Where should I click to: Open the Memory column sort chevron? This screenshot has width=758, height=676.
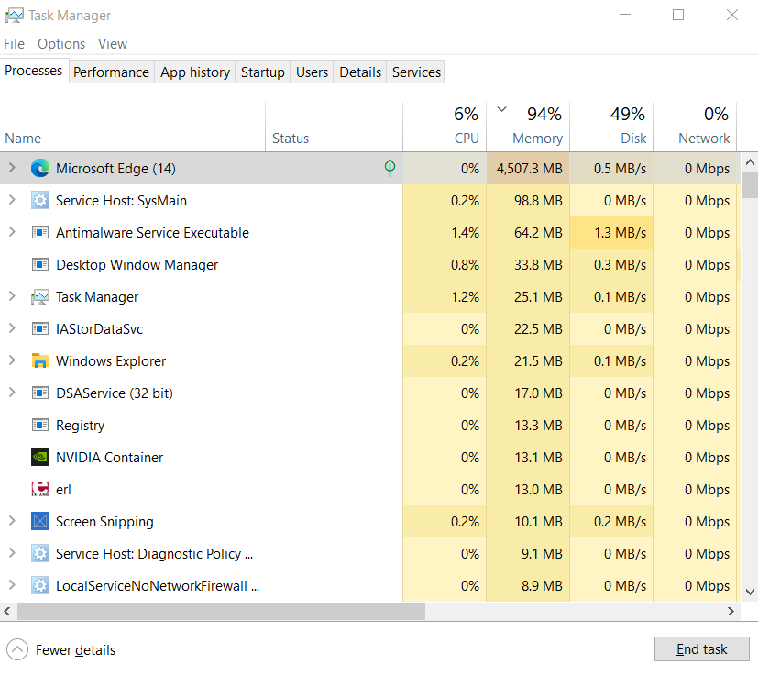tap(500, 108)
